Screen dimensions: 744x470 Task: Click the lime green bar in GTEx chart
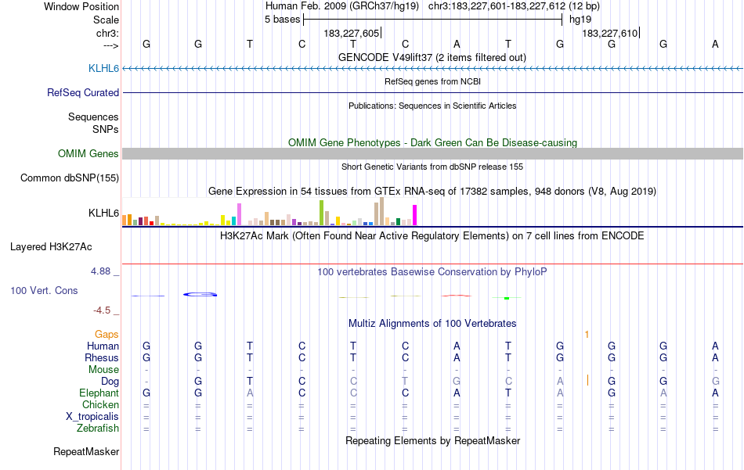[321, 213]
